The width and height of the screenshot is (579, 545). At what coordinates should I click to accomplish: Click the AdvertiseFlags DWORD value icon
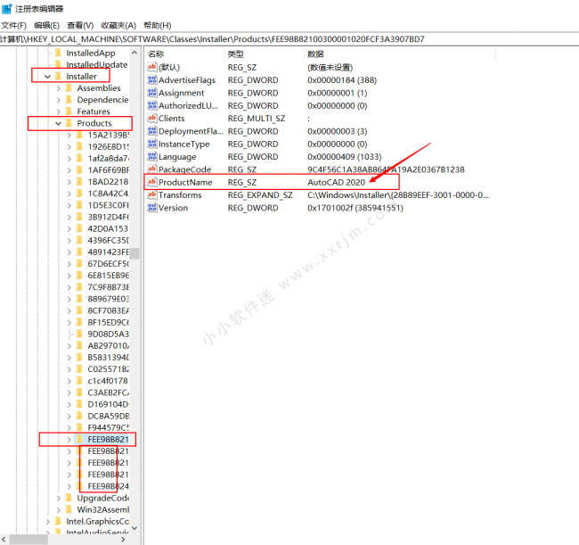(x=151, y=80)
